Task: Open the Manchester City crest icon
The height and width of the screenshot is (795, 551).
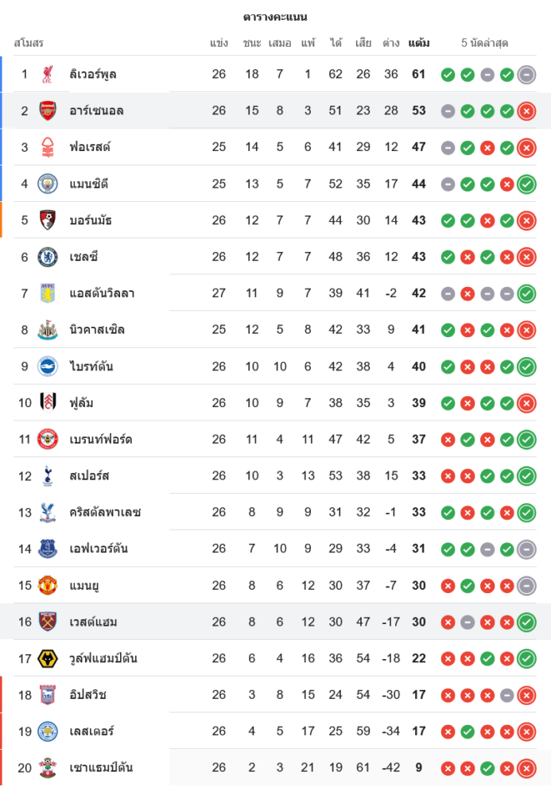Action: coord(48,184)
